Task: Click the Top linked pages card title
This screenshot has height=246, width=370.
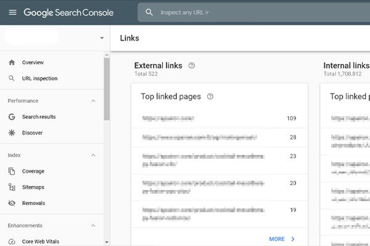Action: 171,97
